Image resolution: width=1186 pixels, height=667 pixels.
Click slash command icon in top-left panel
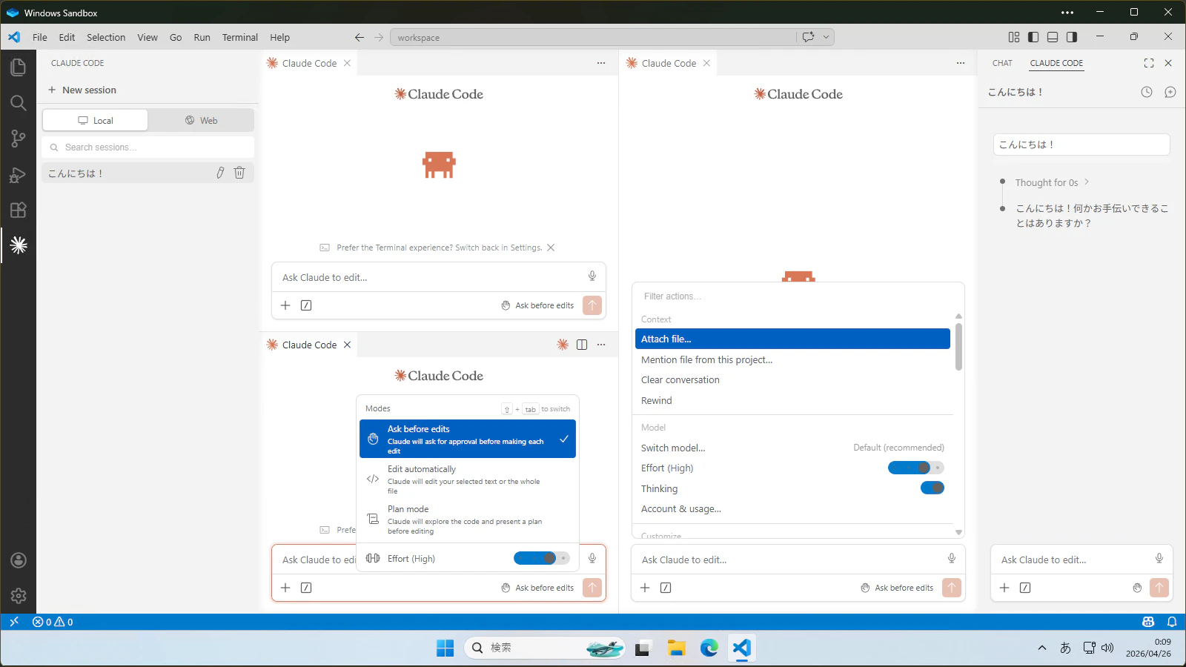pos(306,305)
